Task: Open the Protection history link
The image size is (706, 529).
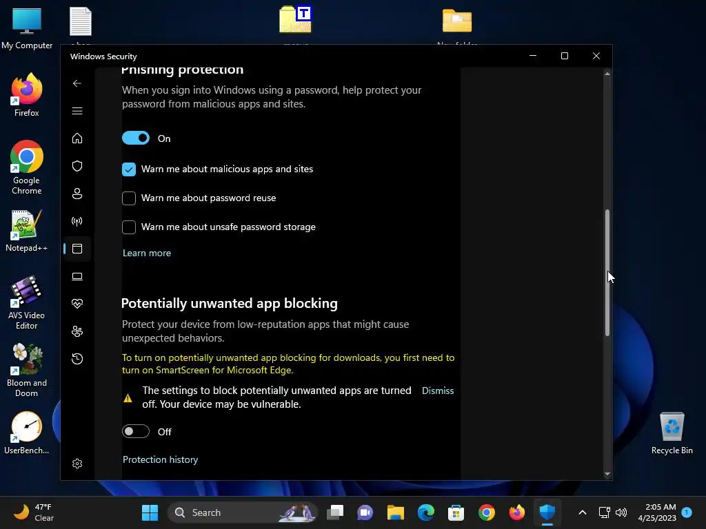Action: [x=160, y=459]
